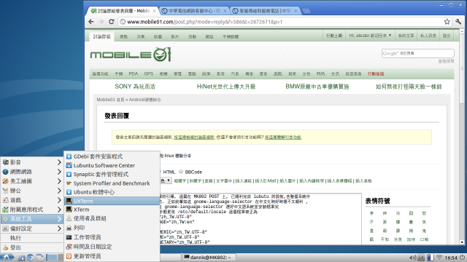
Task: Expand the 附屬應用程式 submenu
Action: [31, 210]
